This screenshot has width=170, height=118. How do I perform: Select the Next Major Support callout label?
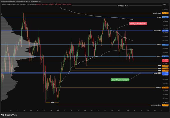pyautogui.click(x=120, y=80)
